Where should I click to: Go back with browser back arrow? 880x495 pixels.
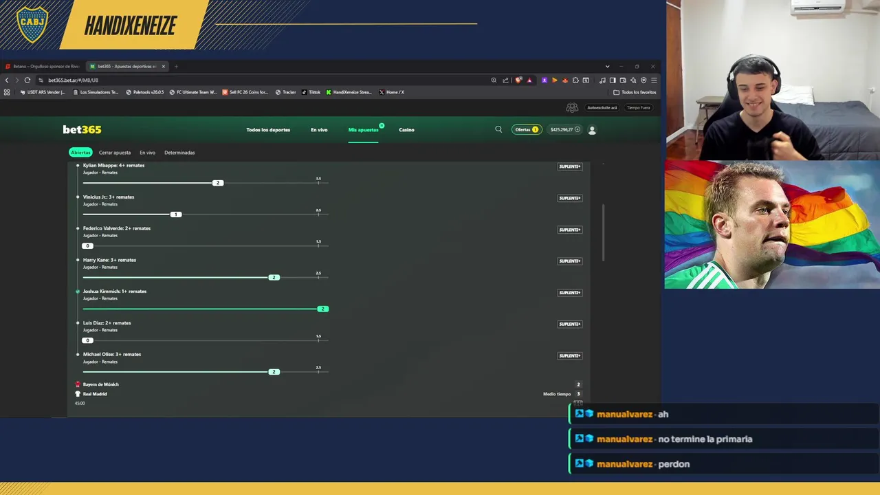(7, 80)
